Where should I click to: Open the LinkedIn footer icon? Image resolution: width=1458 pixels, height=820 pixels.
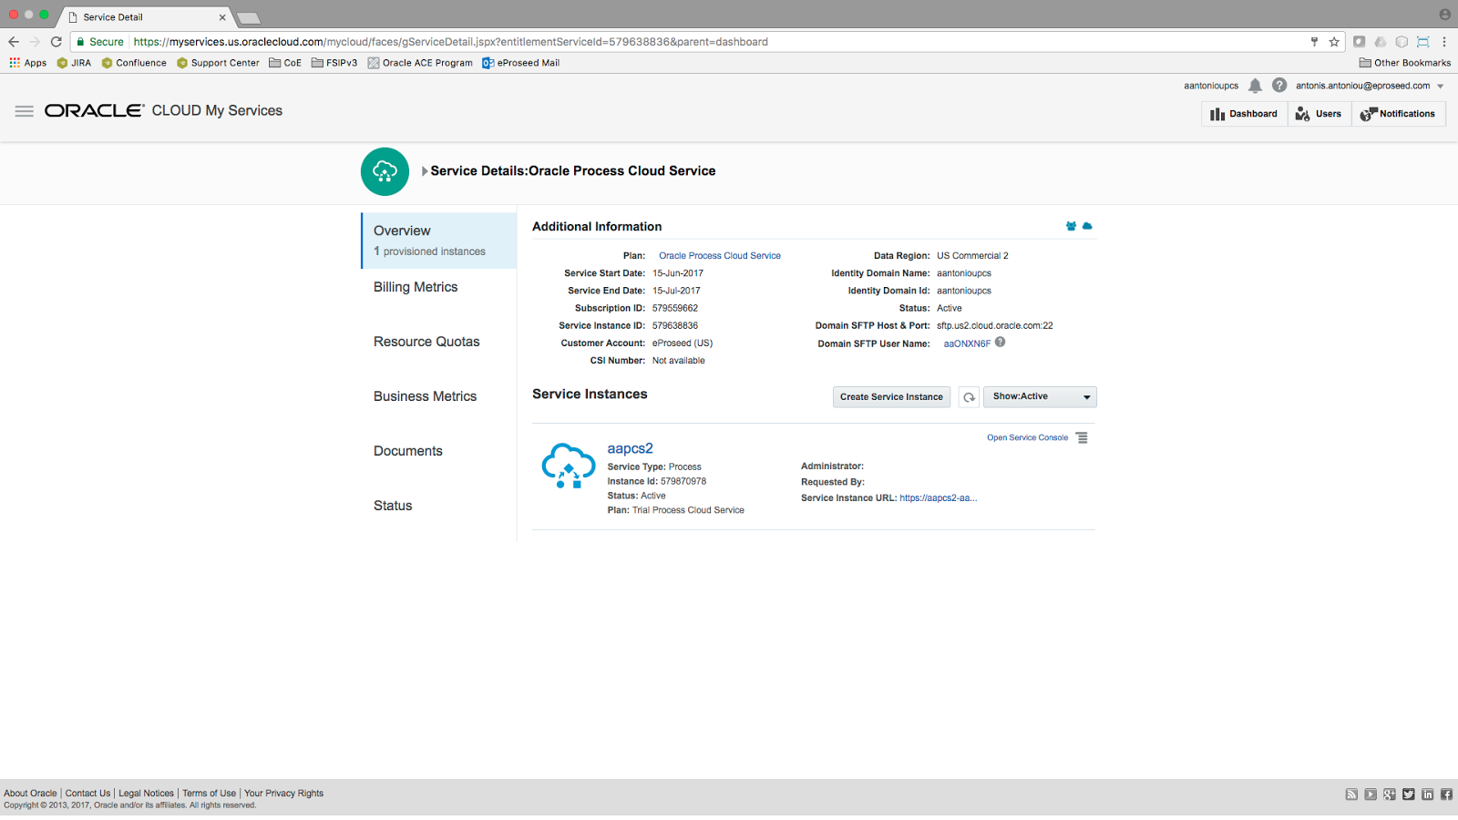coord(1427,794)
